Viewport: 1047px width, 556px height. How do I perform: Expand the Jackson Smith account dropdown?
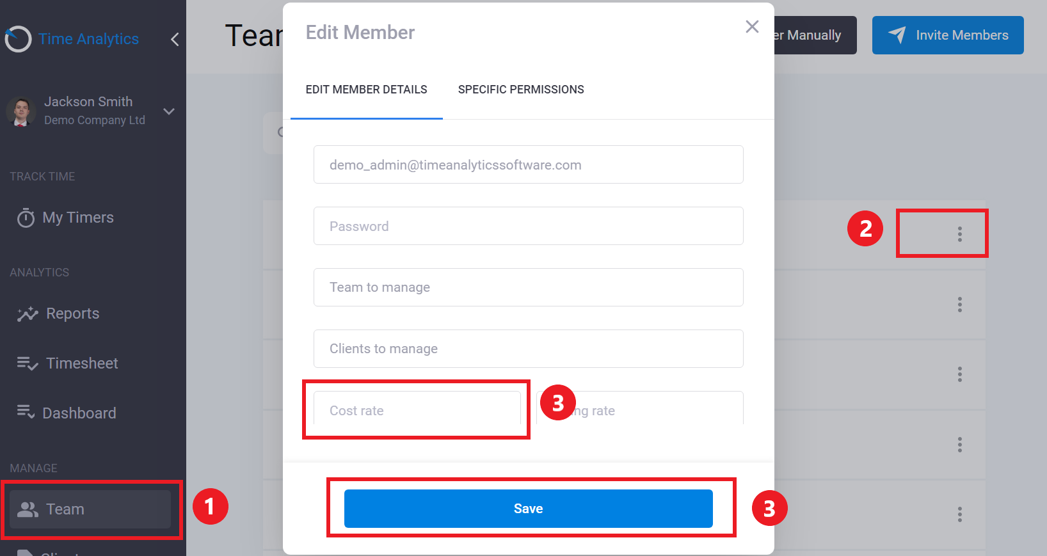169,111
